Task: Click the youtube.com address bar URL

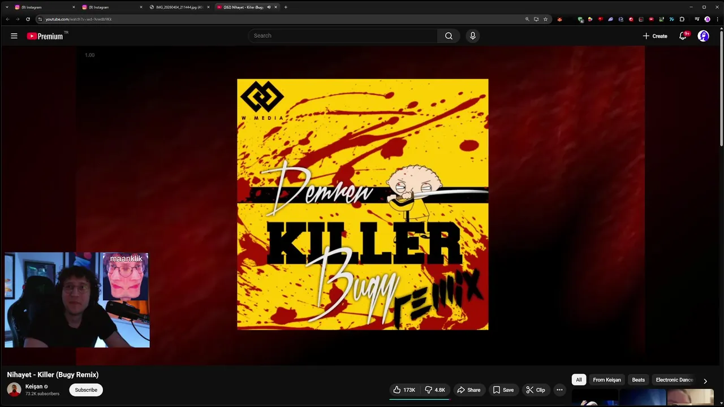Action: click(79, 19)
